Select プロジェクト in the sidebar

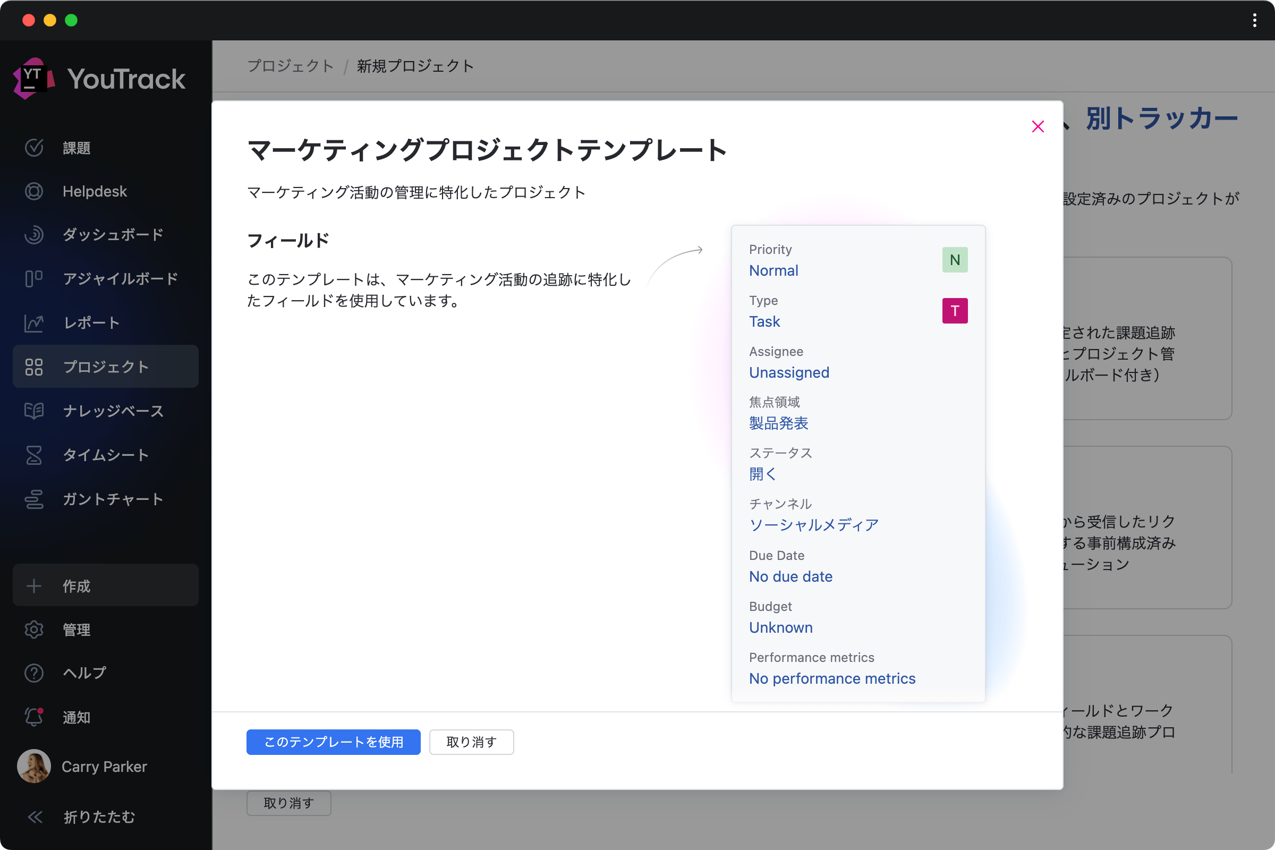105,367
